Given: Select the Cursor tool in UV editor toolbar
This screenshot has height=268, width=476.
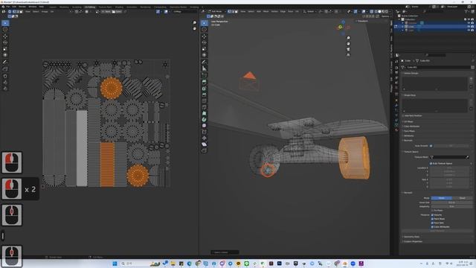Looking at the screenshot, I should [5, 30].
